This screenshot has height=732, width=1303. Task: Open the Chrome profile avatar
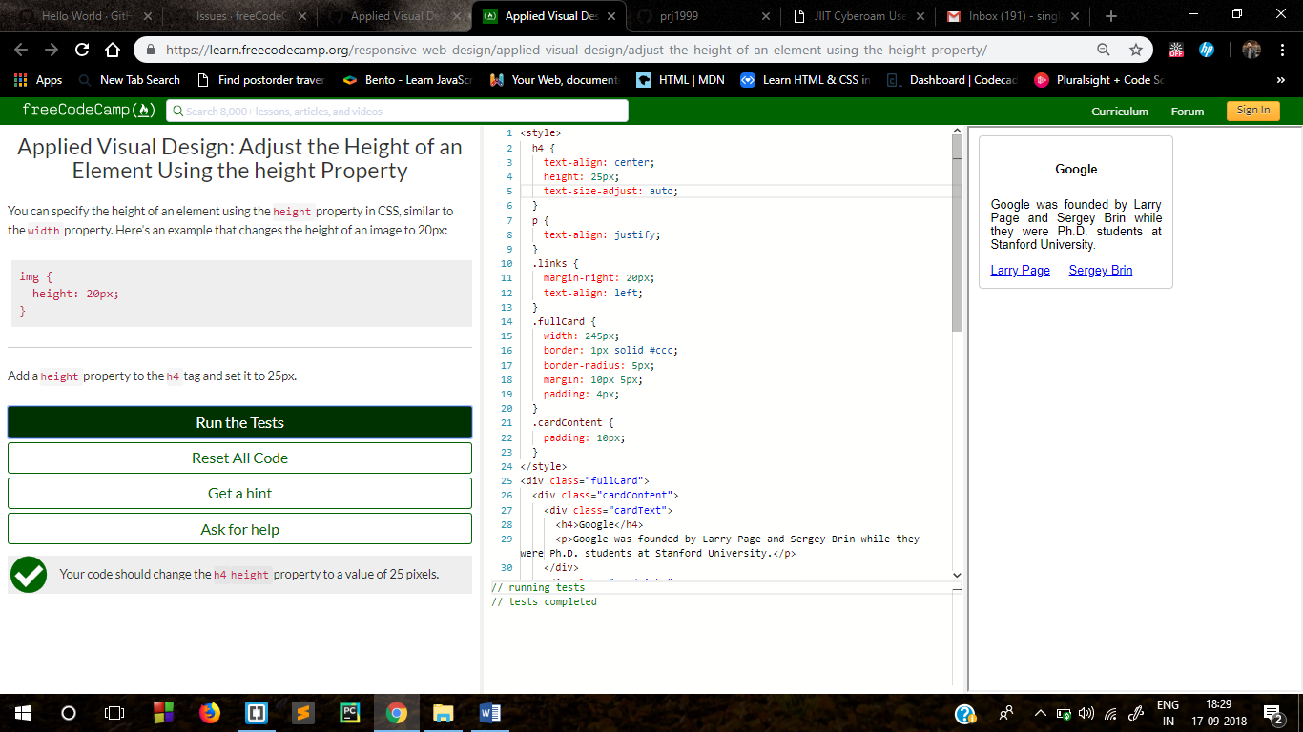click(1251, 49)
